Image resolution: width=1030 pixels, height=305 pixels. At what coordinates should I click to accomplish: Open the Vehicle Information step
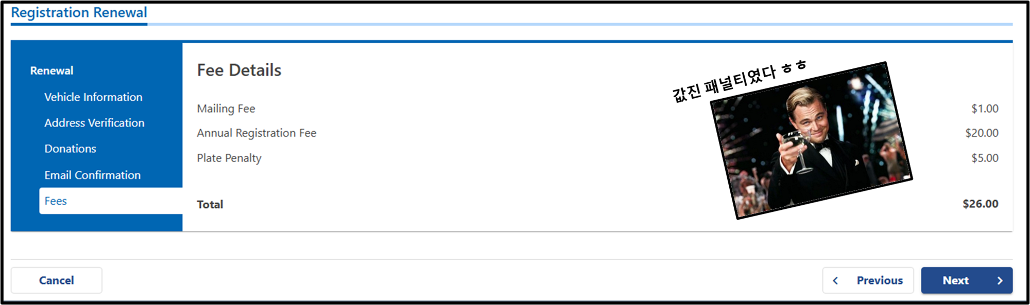(x=93, y=97)
